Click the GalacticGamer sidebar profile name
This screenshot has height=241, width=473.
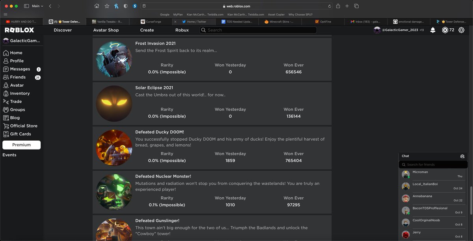(x=25, y=41)
